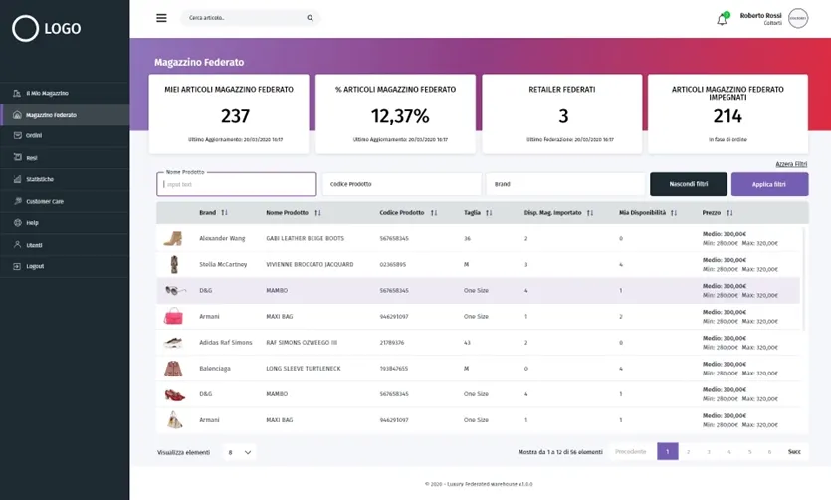The height and width of the screenshot is (500, 831).
Task: Focus the Nome Prodotto filter field
Action: click(237, 184)
